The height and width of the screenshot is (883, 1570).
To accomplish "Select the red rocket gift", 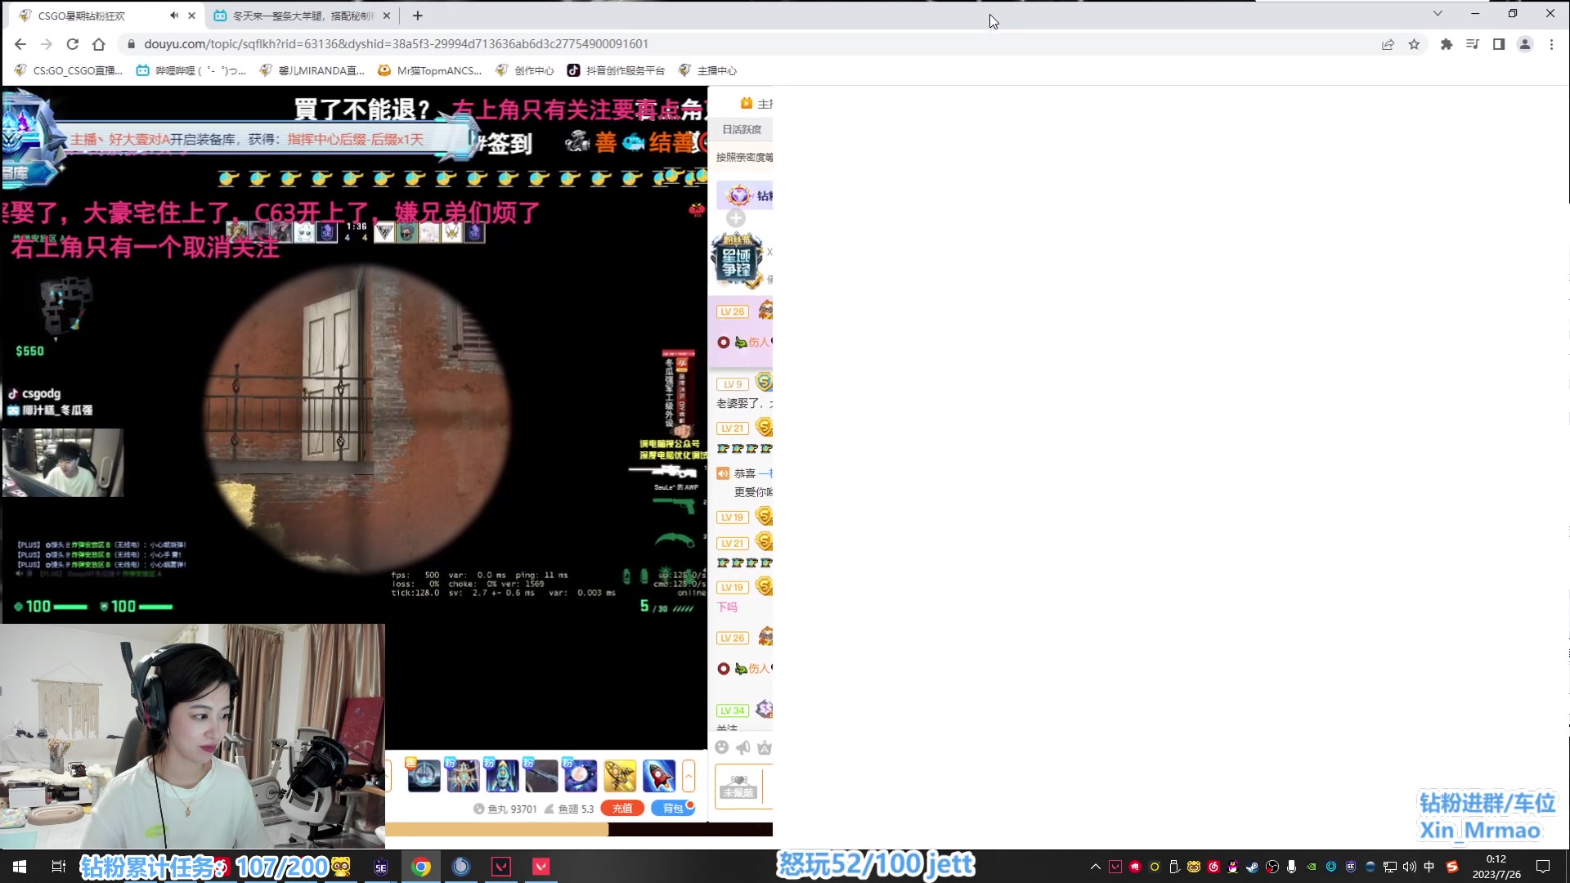I will 659,775.
